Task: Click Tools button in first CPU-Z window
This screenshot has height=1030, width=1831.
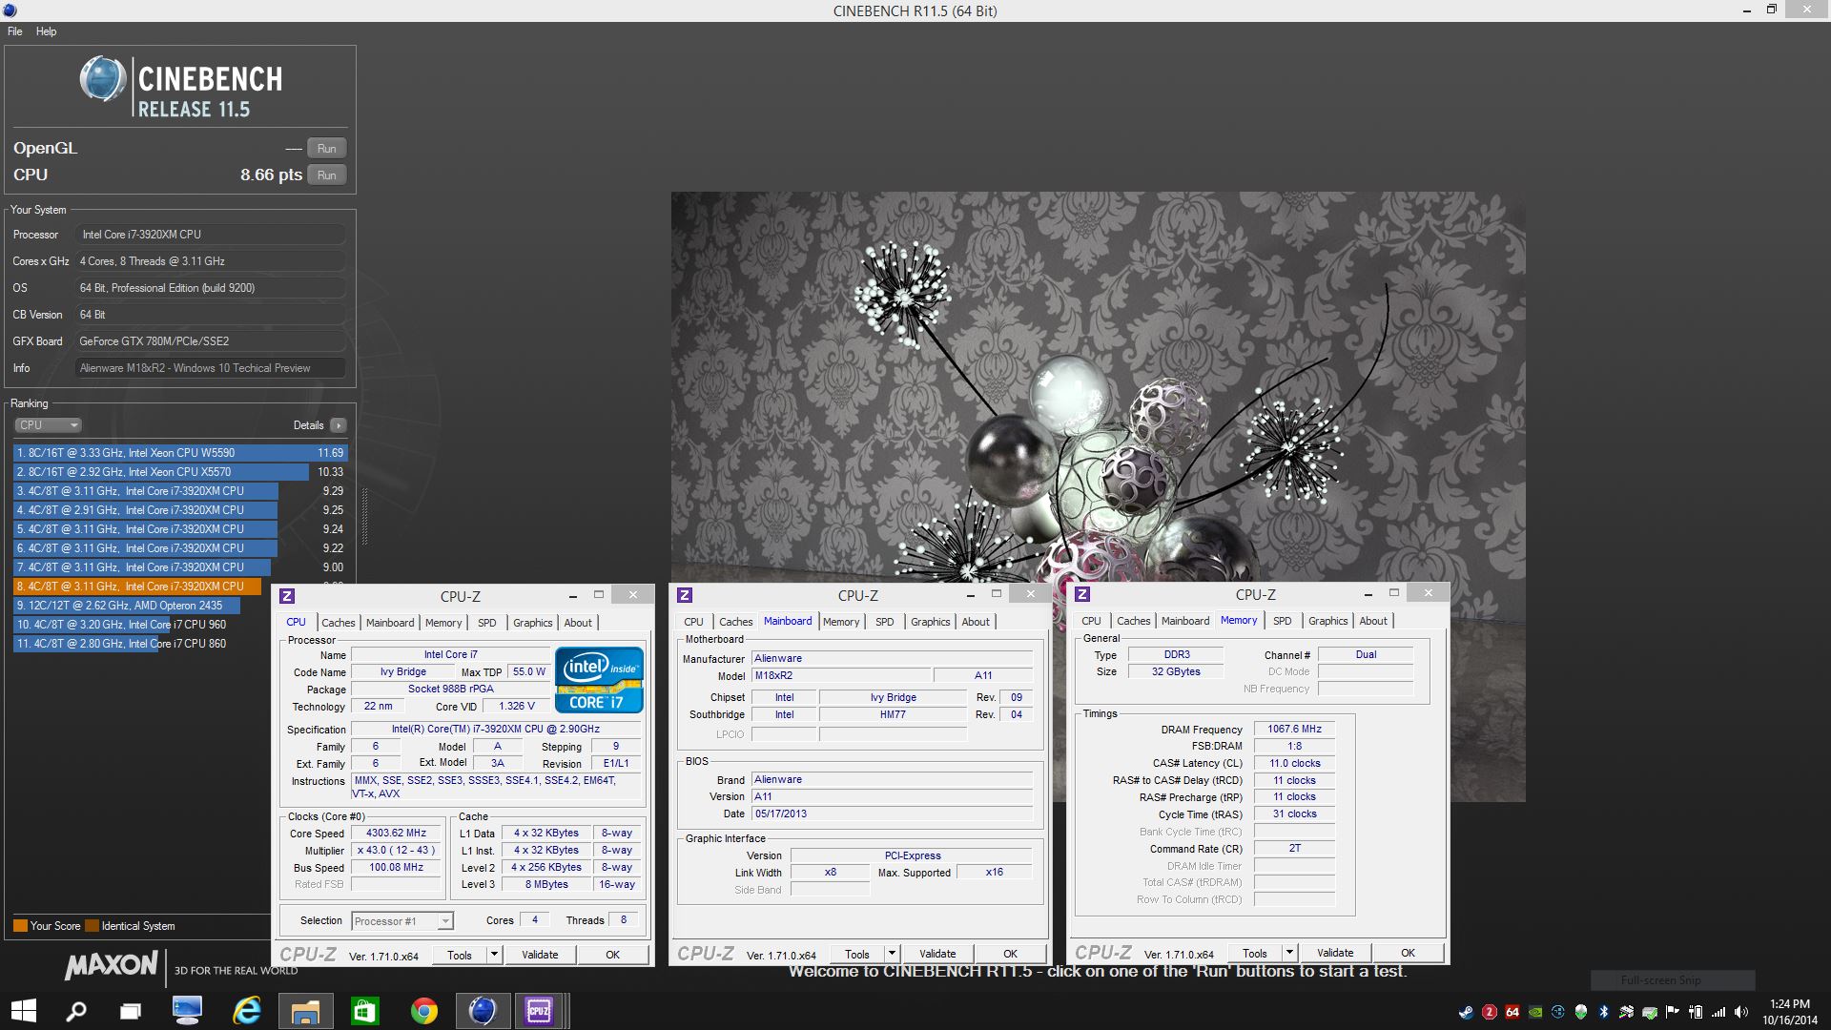Action: tap(460, 955)
